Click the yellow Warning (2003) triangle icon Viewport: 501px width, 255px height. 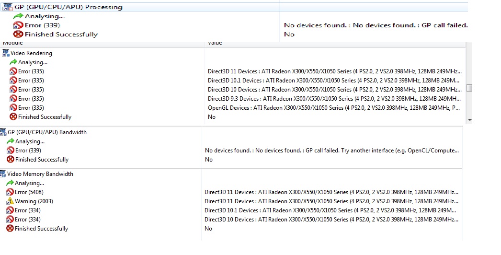pyautogui.click(x=10, y=201)
